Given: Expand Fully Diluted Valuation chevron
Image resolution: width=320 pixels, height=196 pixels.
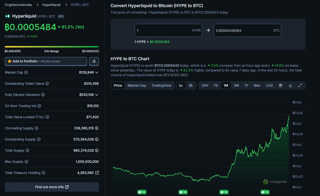Looking at the screenshot, I should 97,95.
